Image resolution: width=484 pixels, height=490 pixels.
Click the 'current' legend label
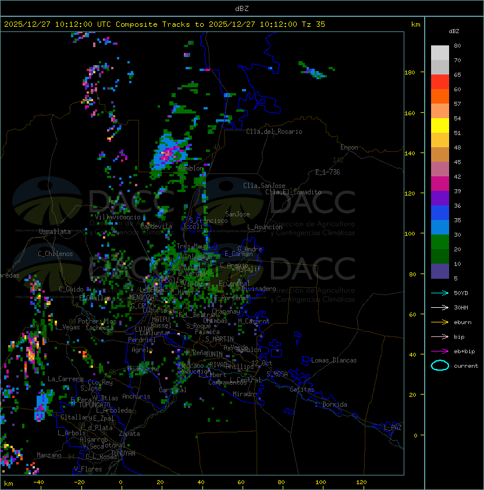pyautogui.click(x=466, y=365)
